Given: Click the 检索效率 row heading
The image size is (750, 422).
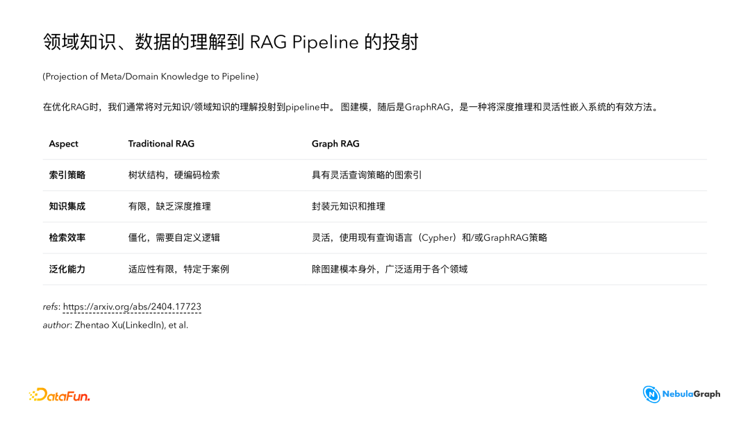Looking at the screenshot, I should (66, 237).
